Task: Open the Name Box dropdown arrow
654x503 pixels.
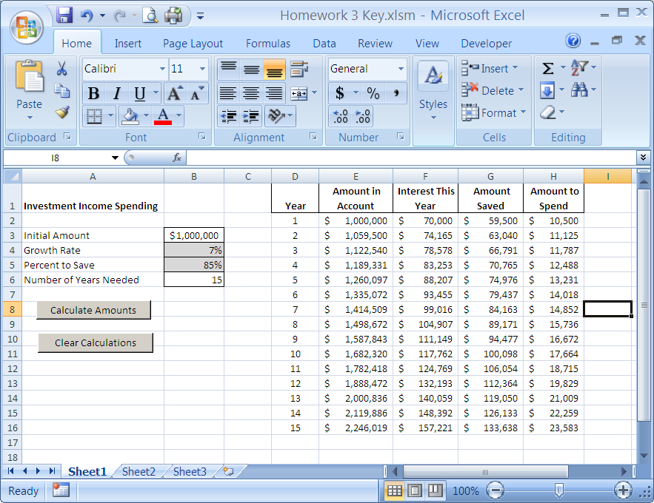Action: coord(115,158)
